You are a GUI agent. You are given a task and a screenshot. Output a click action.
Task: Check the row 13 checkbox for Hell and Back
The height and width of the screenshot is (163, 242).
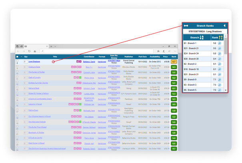17,87
